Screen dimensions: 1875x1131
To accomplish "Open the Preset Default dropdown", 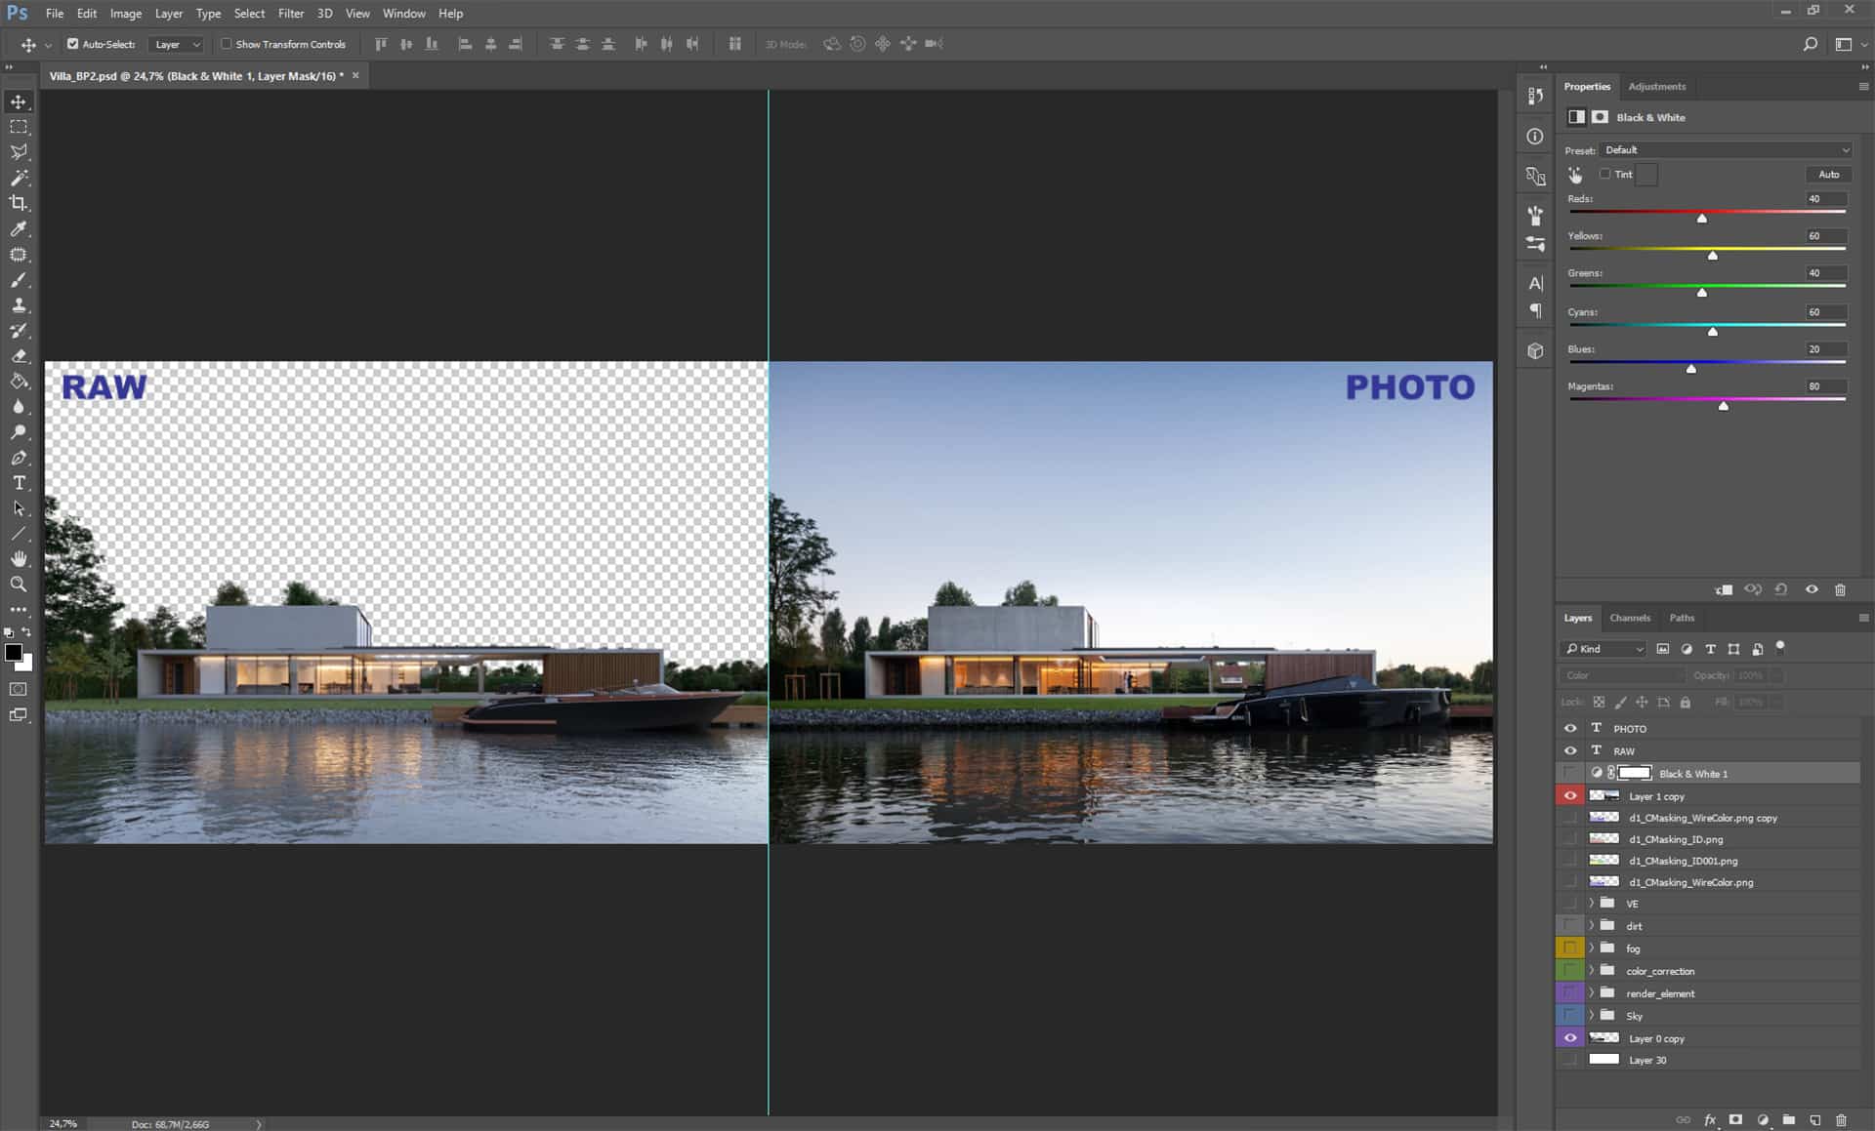I will (1726, 150).
